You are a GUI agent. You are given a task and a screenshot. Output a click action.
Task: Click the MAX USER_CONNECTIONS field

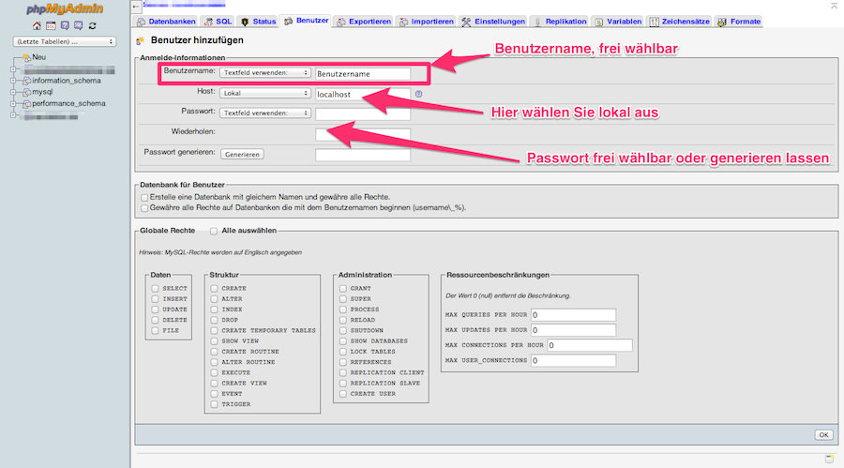pos(573,361)
